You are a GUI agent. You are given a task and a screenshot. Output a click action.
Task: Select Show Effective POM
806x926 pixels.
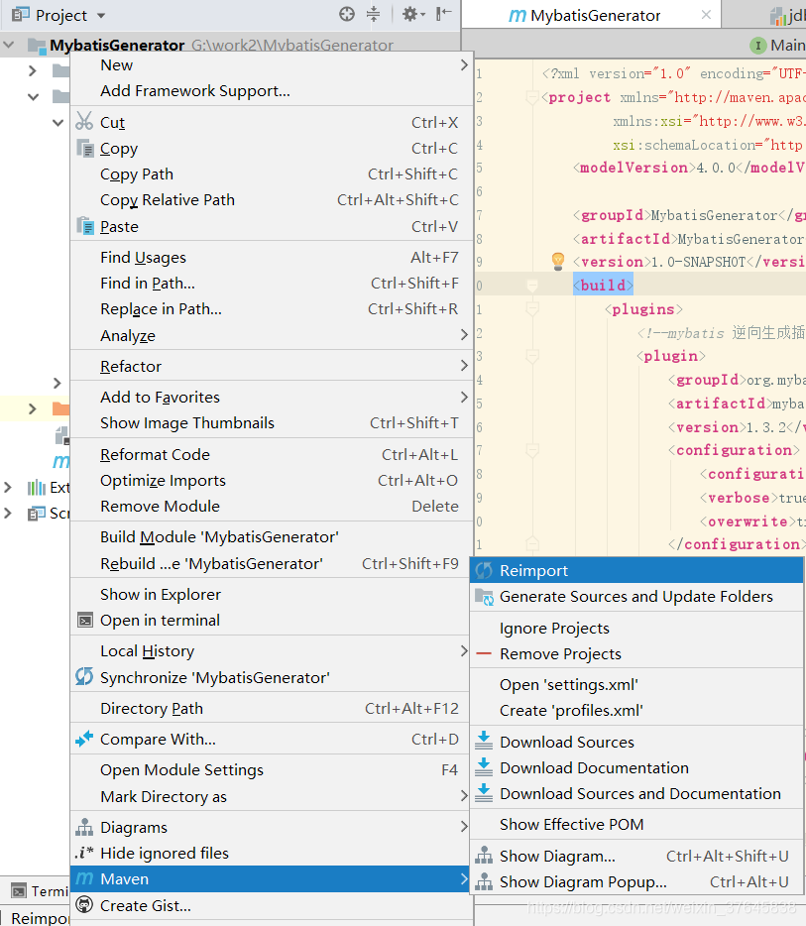tap(636, 825)
